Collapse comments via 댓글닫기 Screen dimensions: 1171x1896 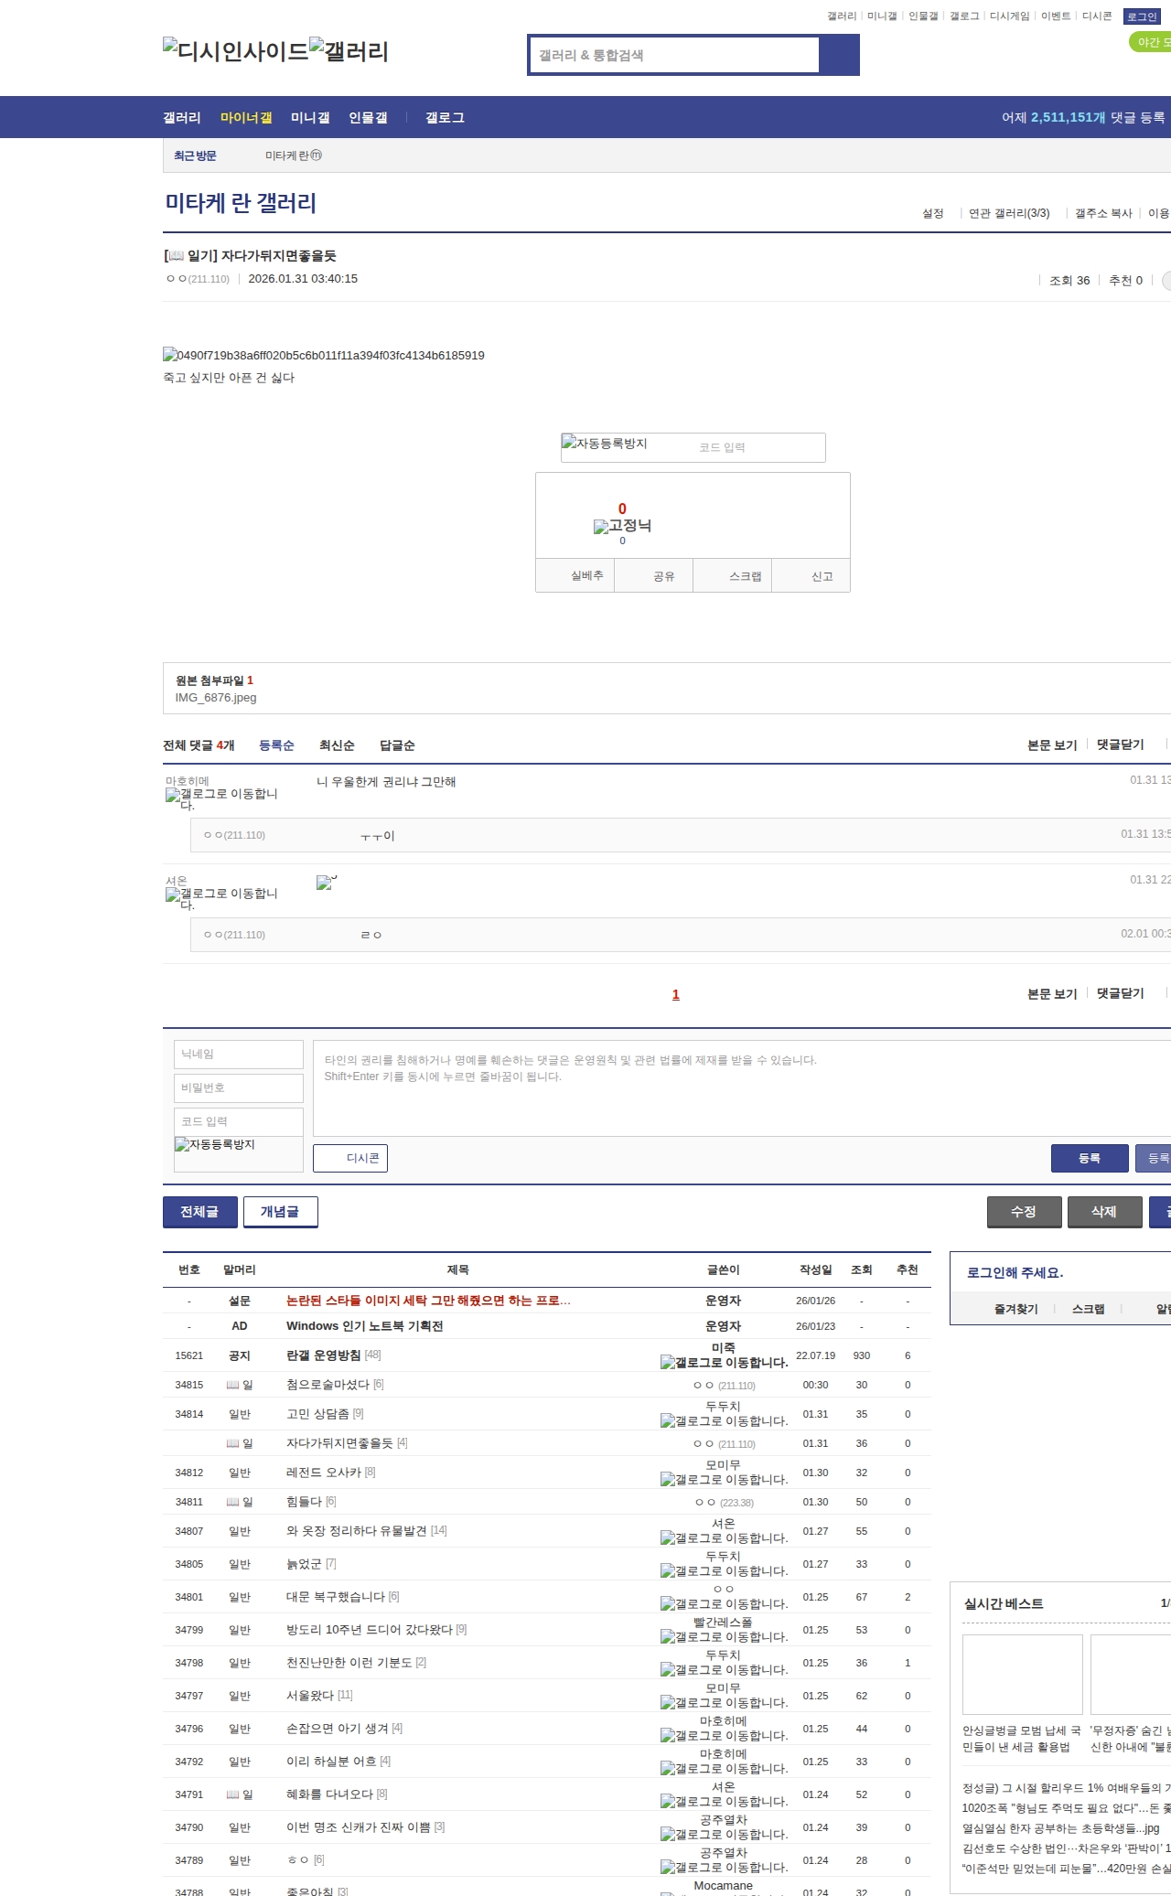click(x=1120, y=744)
